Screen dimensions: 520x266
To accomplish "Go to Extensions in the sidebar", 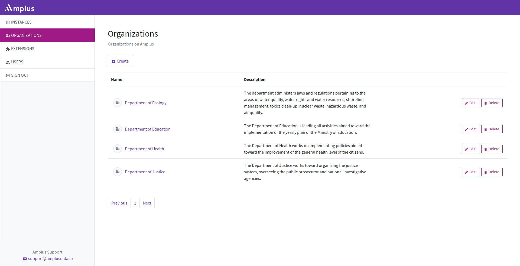I will tap(47, 48).
